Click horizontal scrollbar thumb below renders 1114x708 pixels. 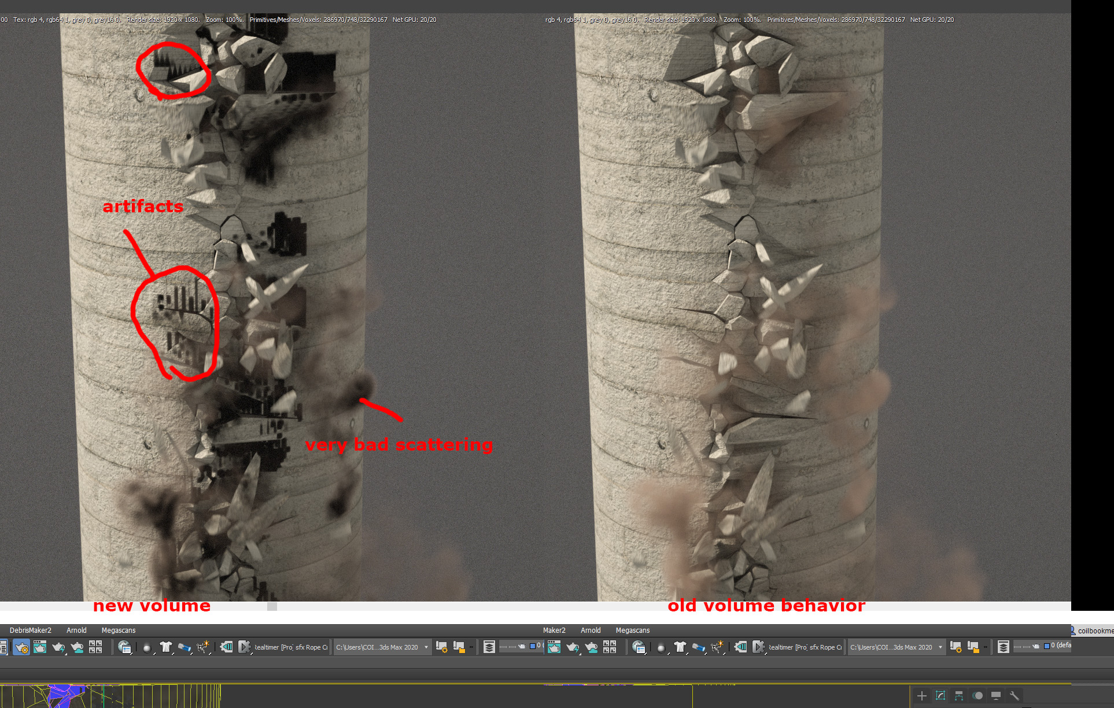click(272, 606)
